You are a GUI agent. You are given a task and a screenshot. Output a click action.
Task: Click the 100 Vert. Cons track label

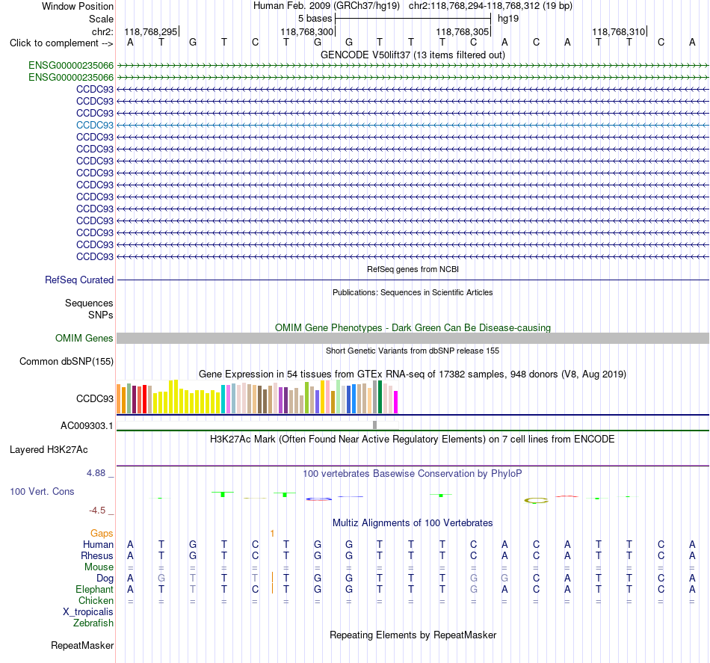tap(42, 491)
